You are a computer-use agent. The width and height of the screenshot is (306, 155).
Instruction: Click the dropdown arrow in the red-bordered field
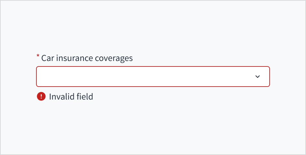pyautogui.click(x=258, y=77)
